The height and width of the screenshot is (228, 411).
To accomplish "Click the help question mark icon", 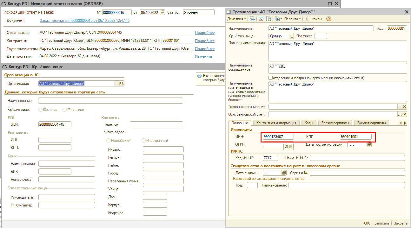I will 329,19.
